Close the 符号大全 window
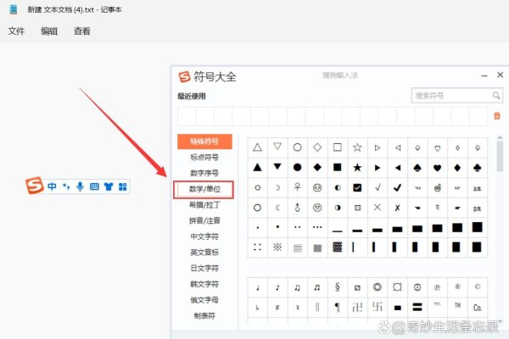509x339 pixels. (501, 75)
